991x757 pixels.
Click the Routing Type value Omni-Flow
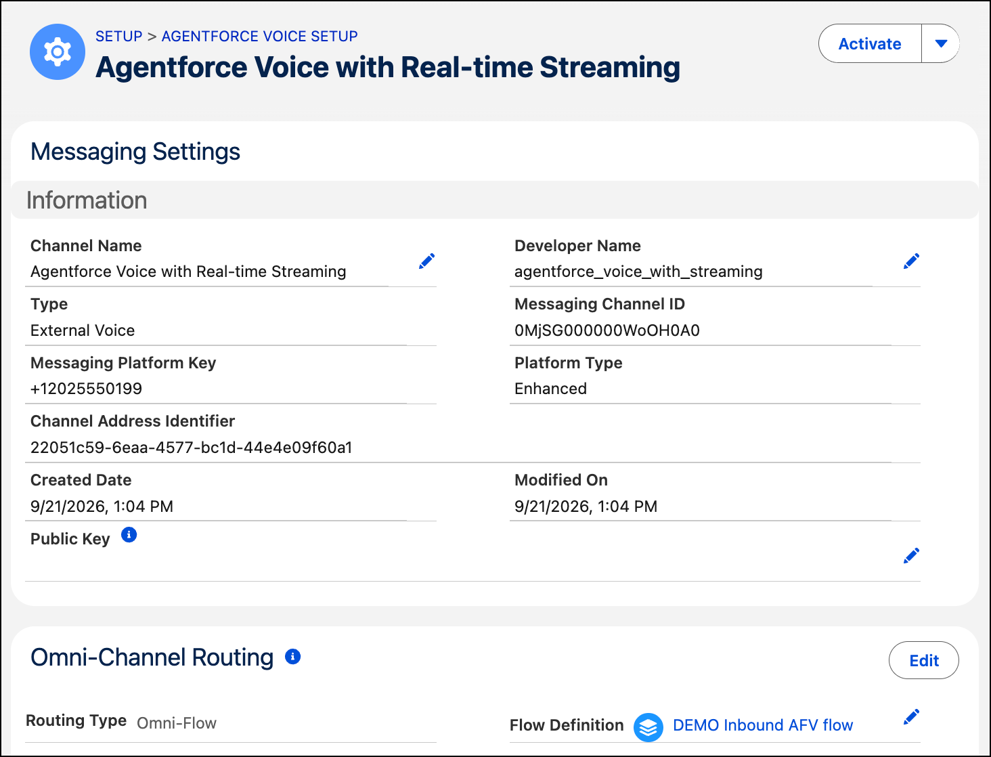click(177, 723)
